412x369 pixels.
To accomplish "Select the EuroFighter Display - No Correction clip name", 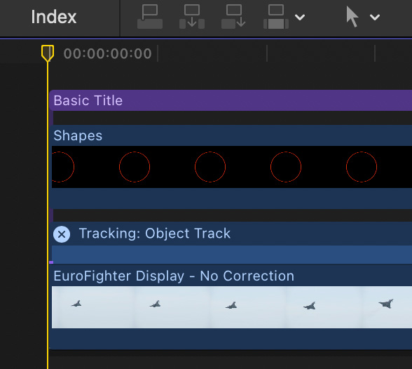I will [x=174, y=276].
